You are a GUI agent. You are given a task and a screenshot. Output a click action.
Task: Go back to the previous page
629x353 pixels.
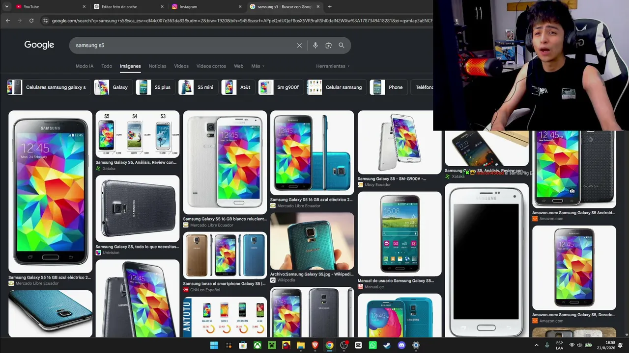click(8, 21)
